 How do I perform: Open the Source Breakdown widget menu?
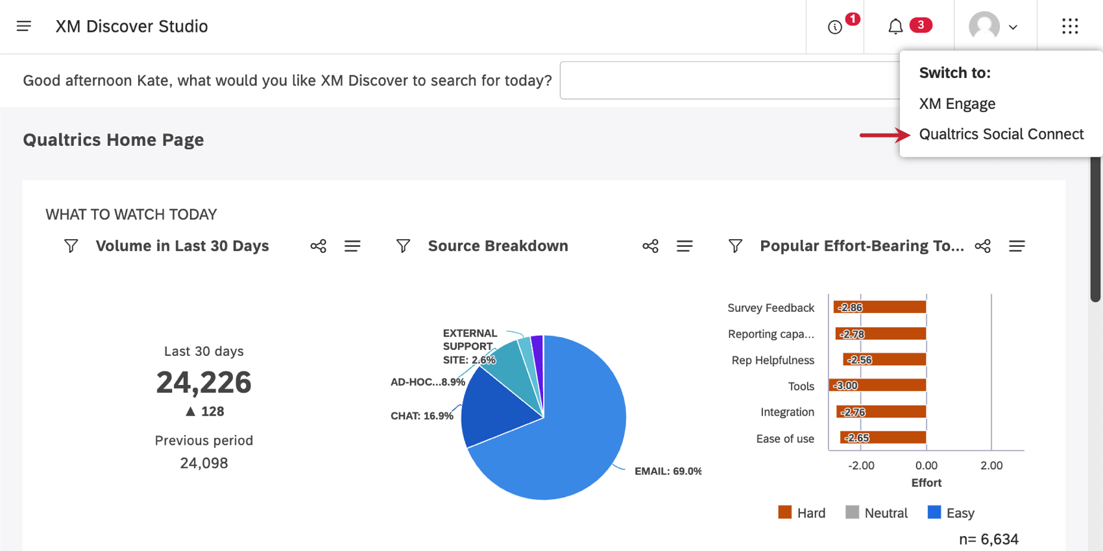(685, 246)
